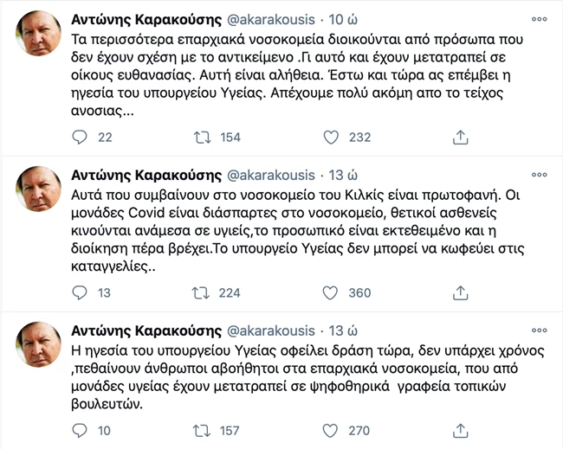Open the bottom tweet's profile avatar
This screenshot has width=563, height=449.
39,343
